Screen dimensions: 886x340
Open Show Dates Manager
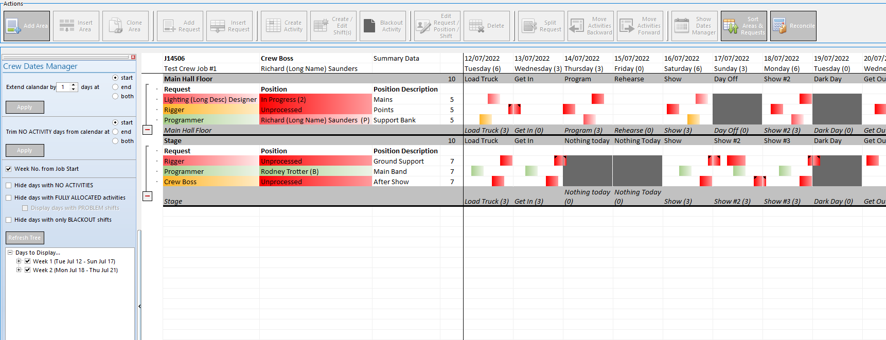694,26
